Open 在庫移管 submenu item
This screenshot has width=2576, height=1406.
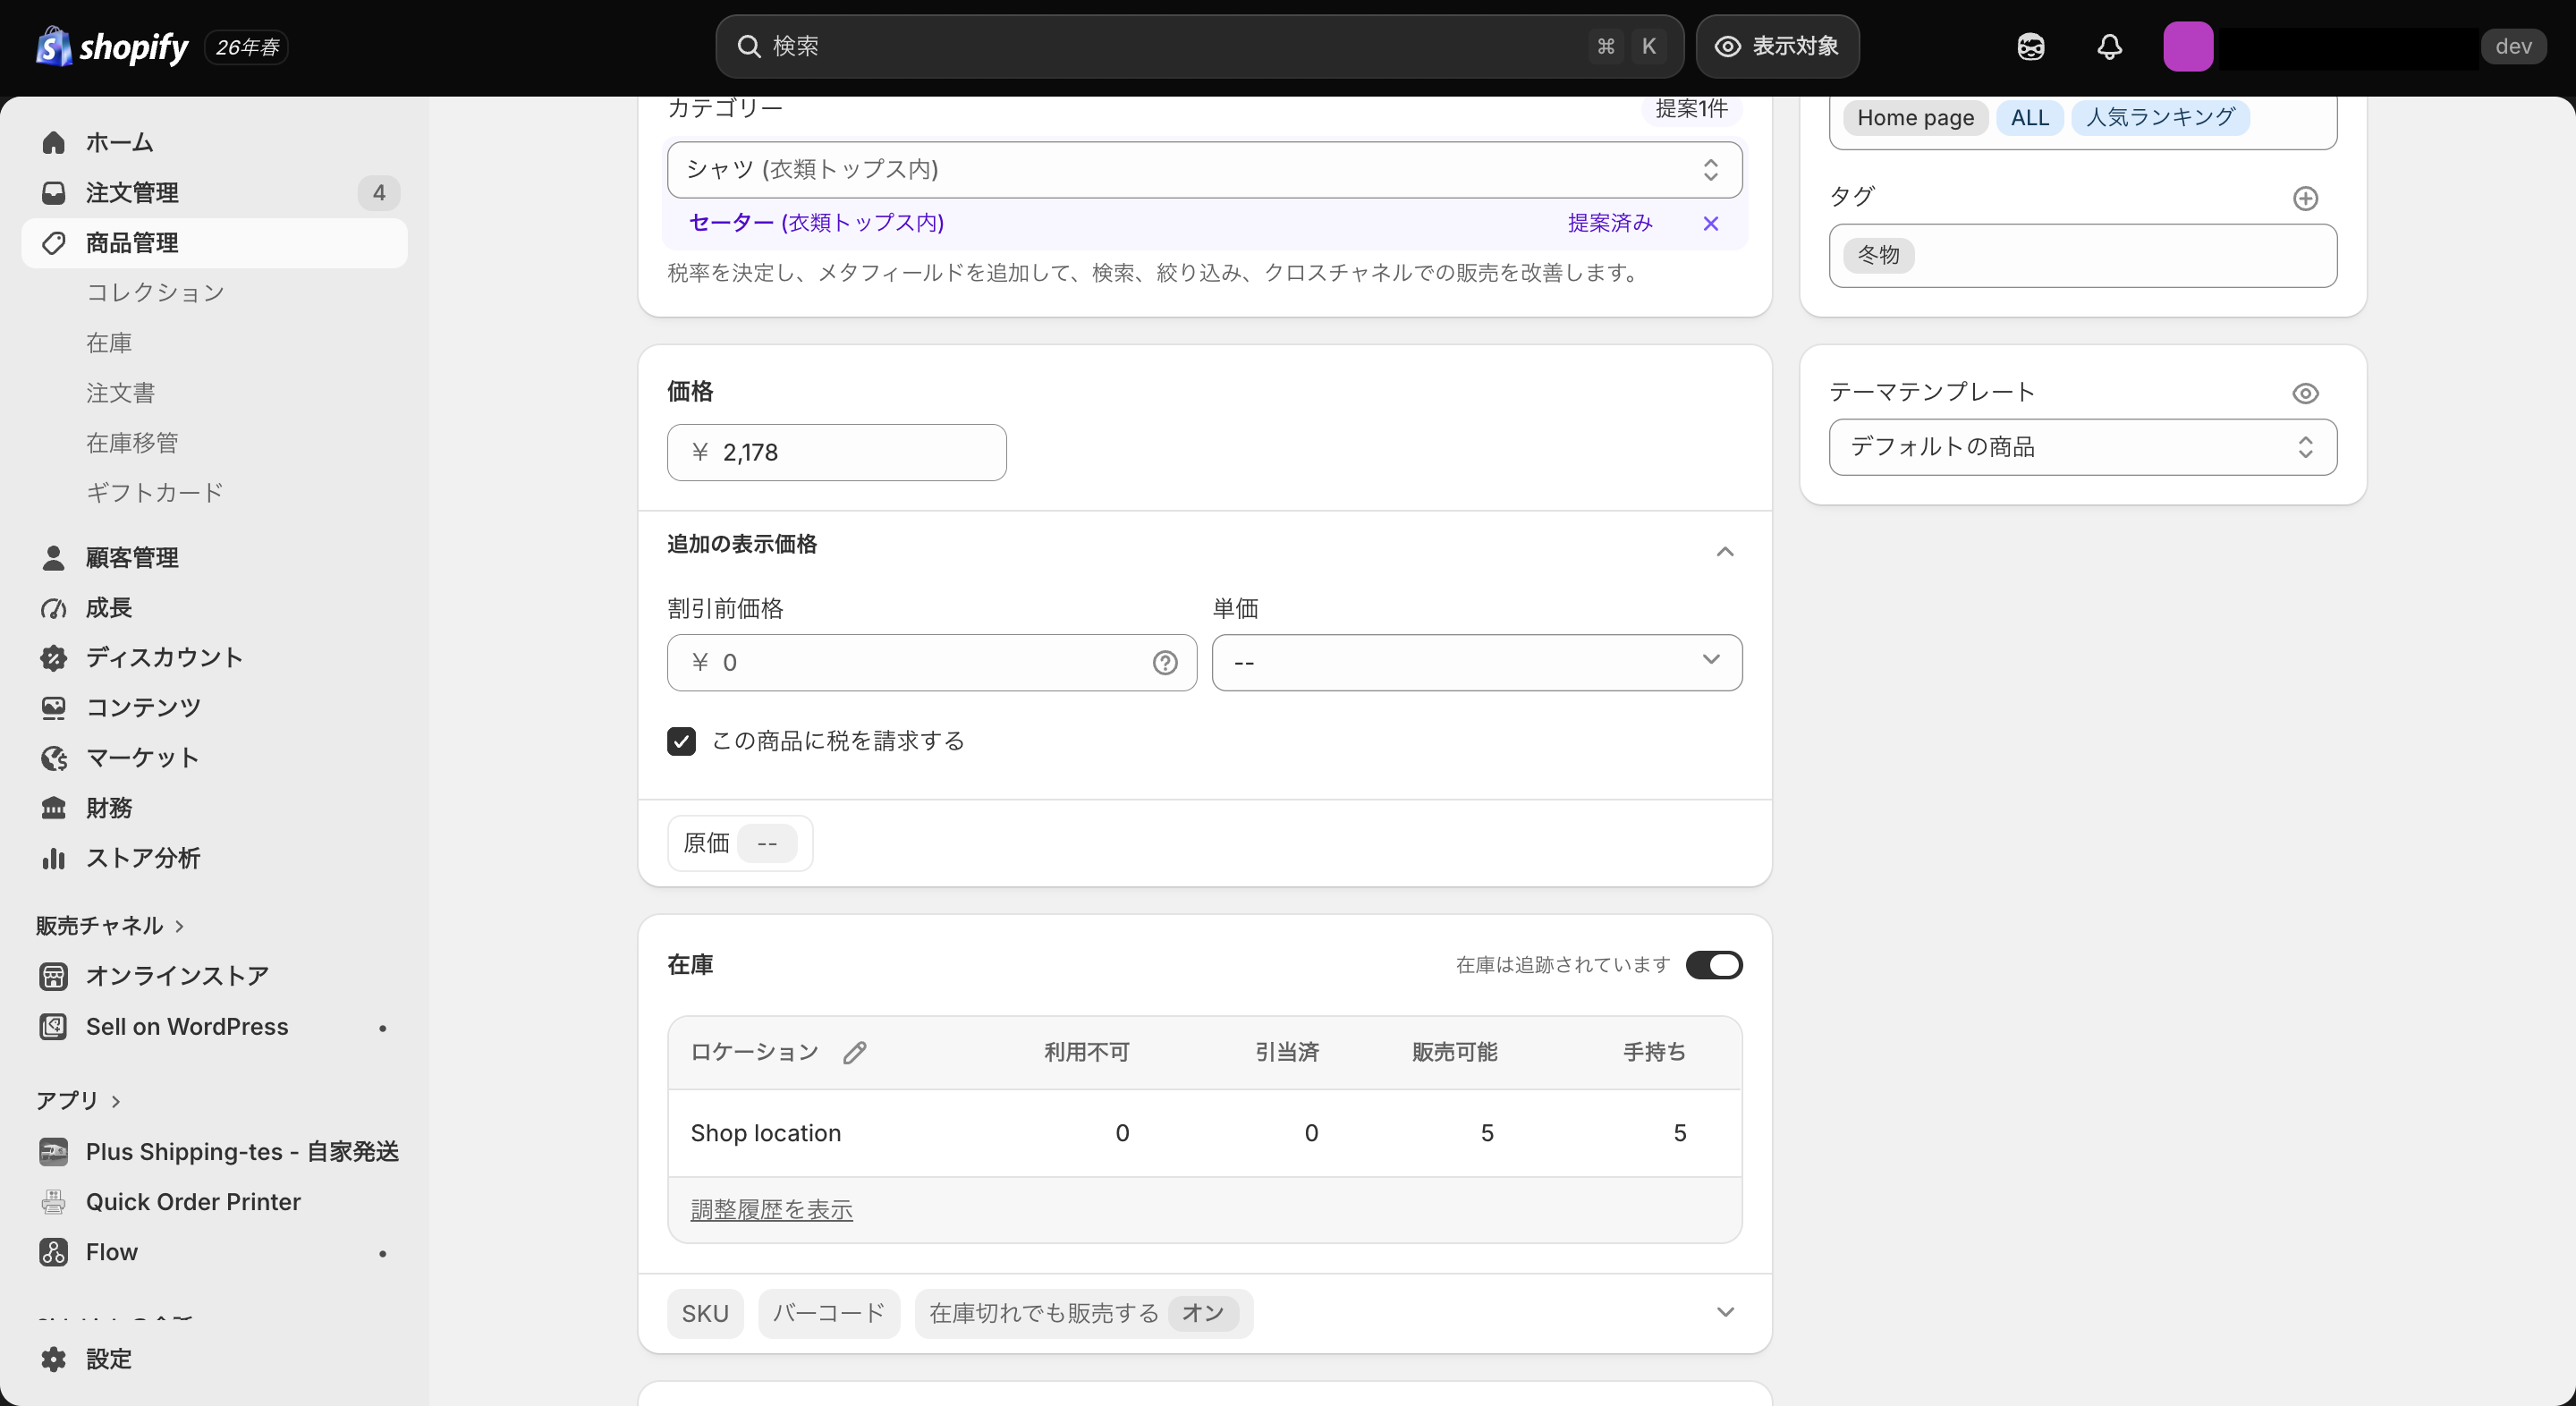(132, 443)
